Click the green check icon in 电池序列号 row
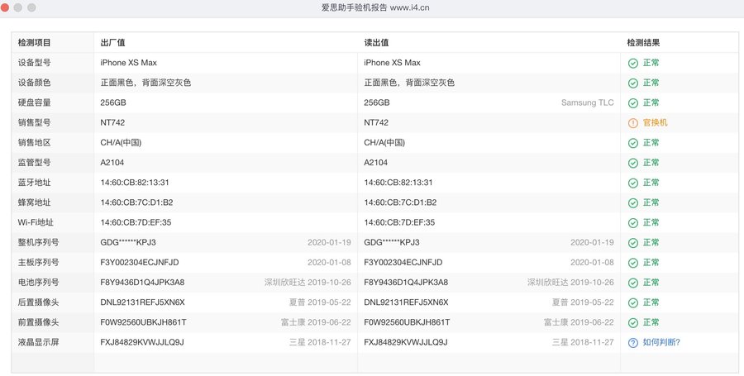744x376 pixels. click(633, 283)
